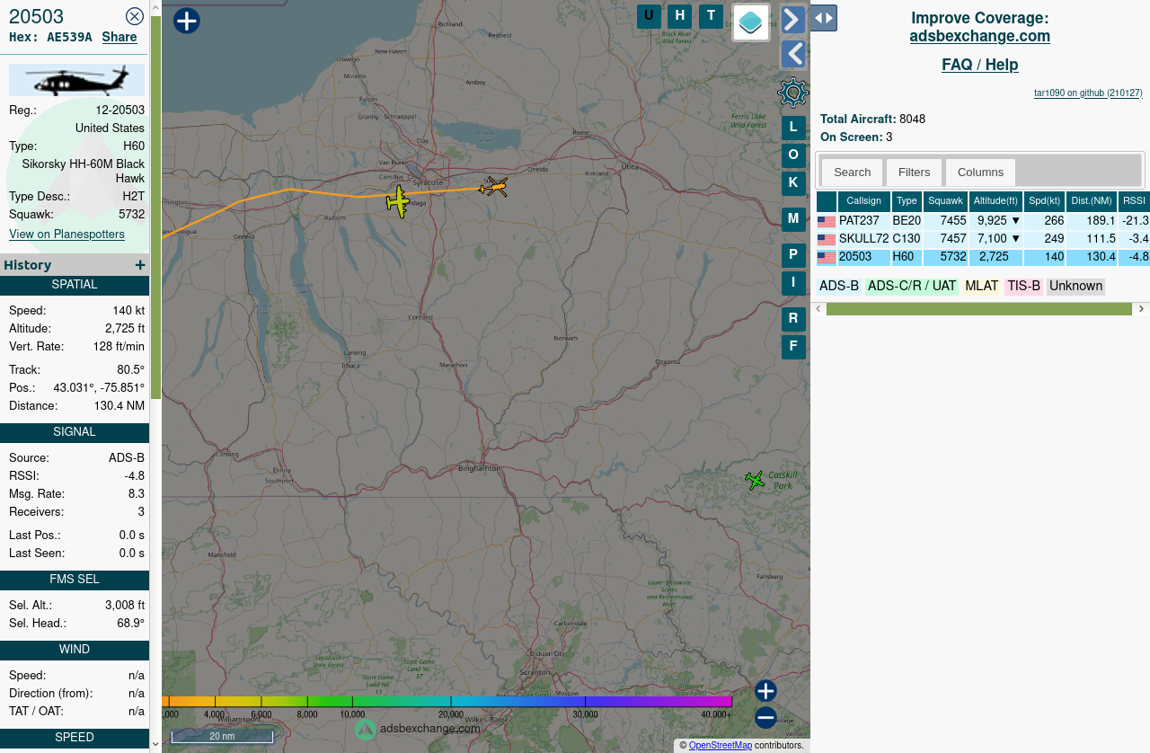Open the OpenStreetMap attribution link

point(721,746)
